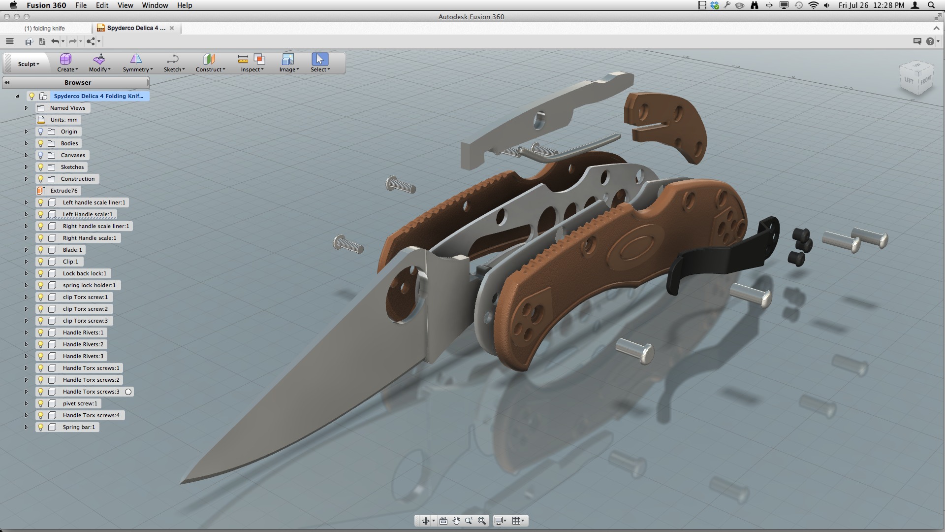Select the Orbit tool in the navigation bar
The height and width of the screenshot is (532, 945).
(x=426, y=521)
